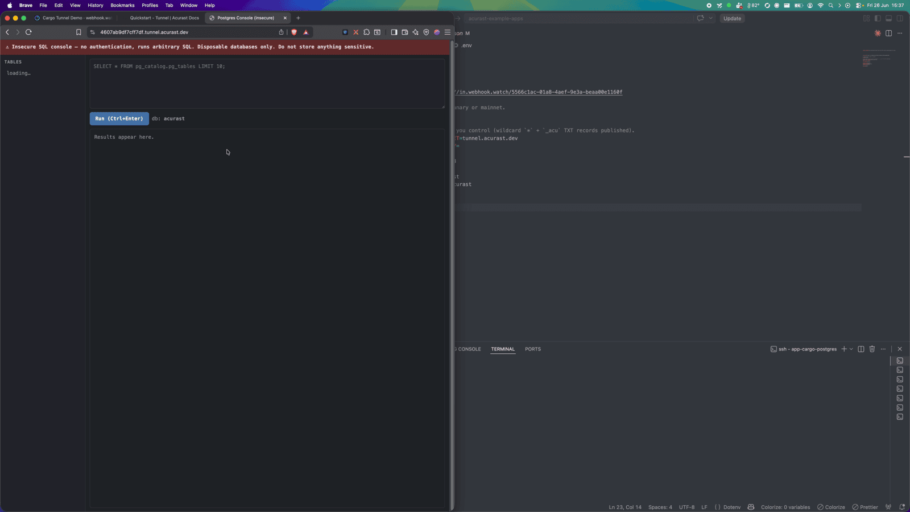910x512 pixels.
Task: Click 'Results appear here.' placeholder text
Action: [x=124, y=137]
